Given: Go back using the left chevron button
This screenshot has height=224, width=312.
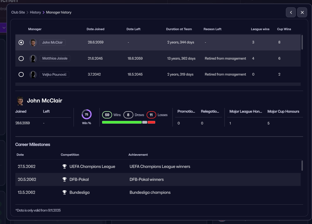Looking at the screenshot, I should tap(291, 12).
